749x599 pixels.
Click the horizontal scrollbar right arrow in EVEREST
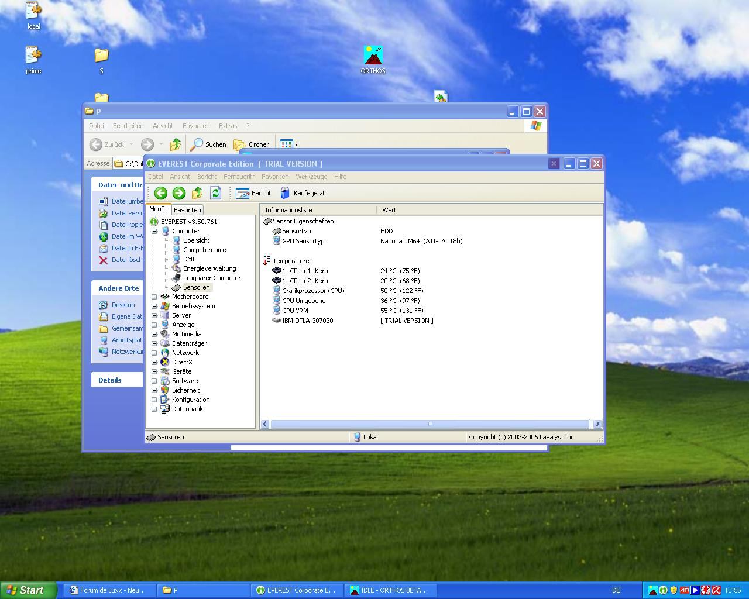point(597,424)
